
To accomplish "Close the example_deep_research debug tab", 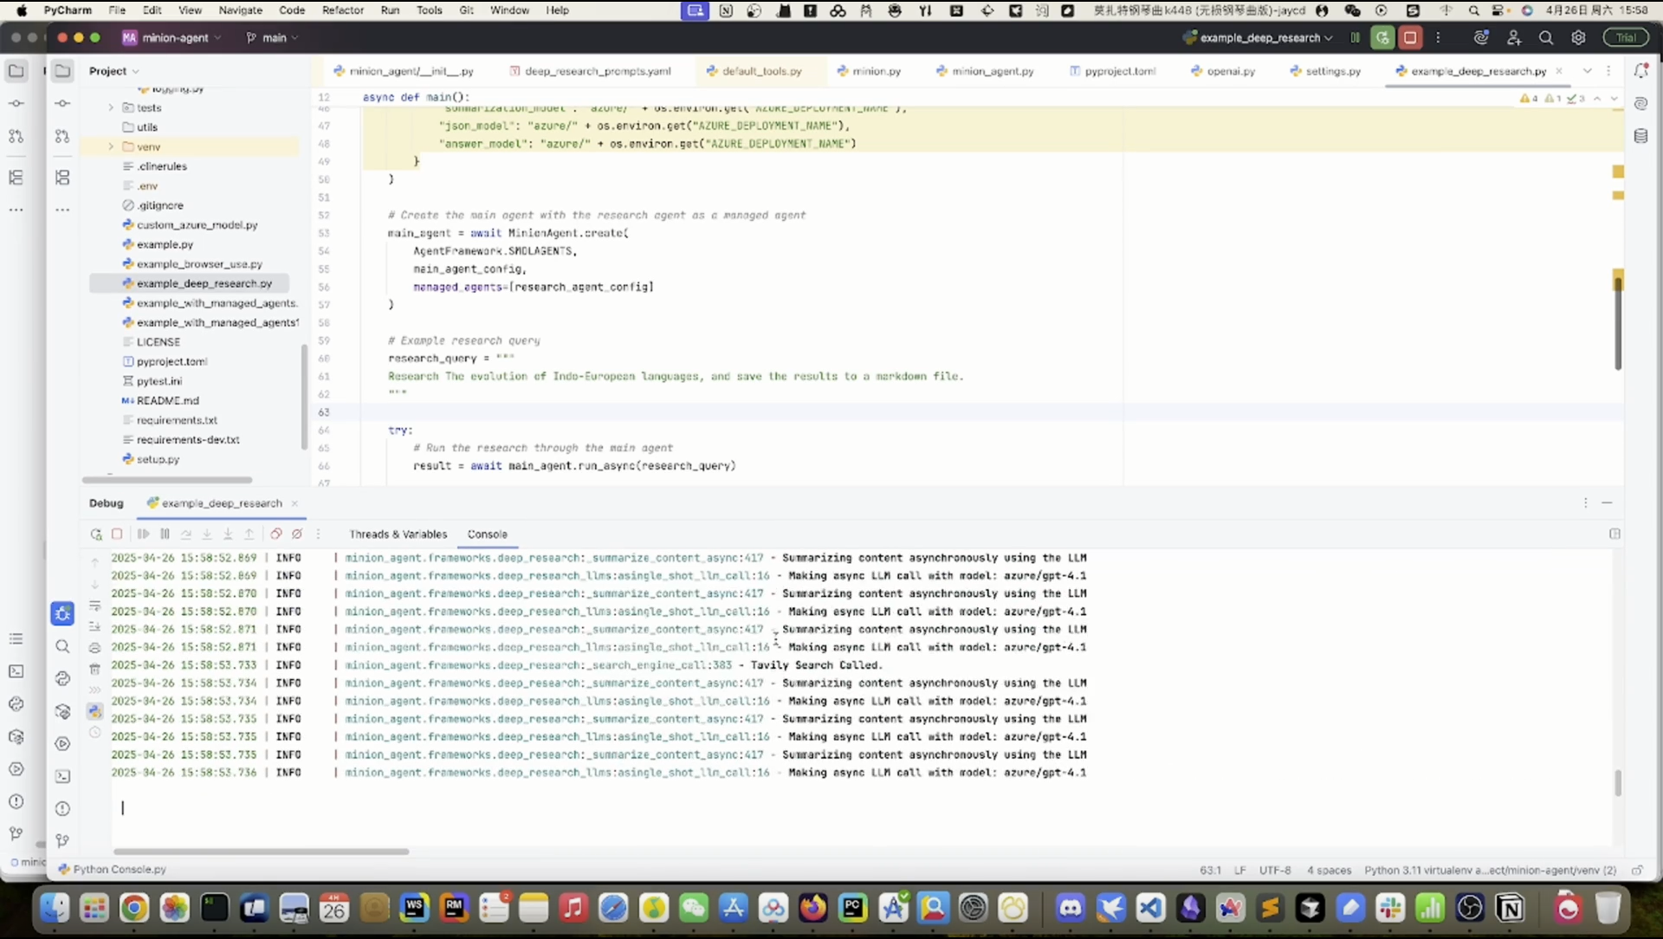I will pos(294,503).
